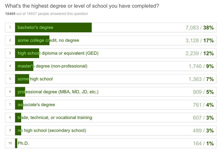222x150 pixels.
Task: Click the "some high school" answer row
Action: pyautogui.click(x=111, y=79)
